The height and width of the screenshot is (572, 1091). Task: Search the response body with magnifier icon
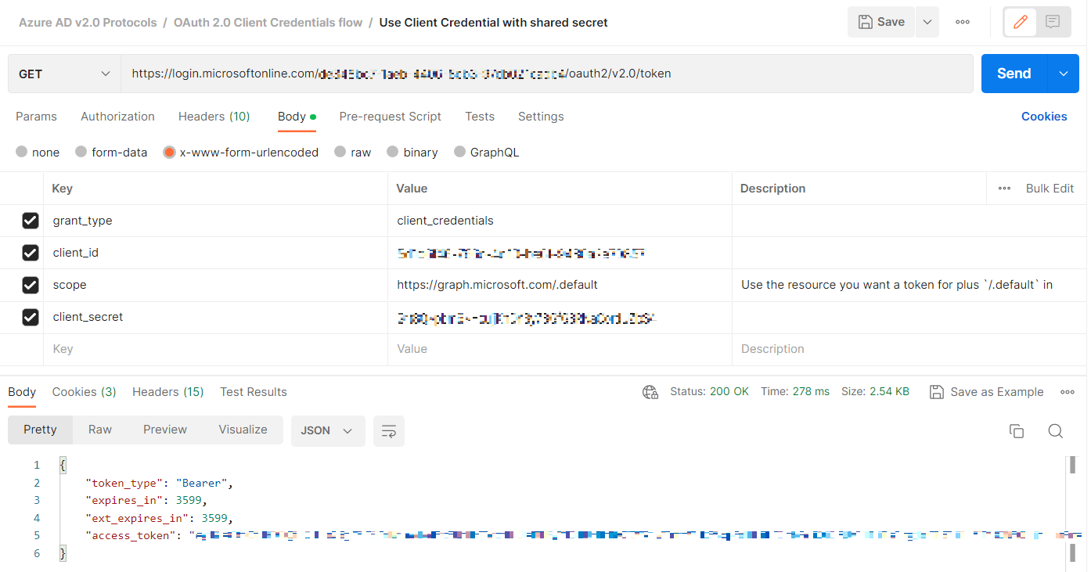1055,431
